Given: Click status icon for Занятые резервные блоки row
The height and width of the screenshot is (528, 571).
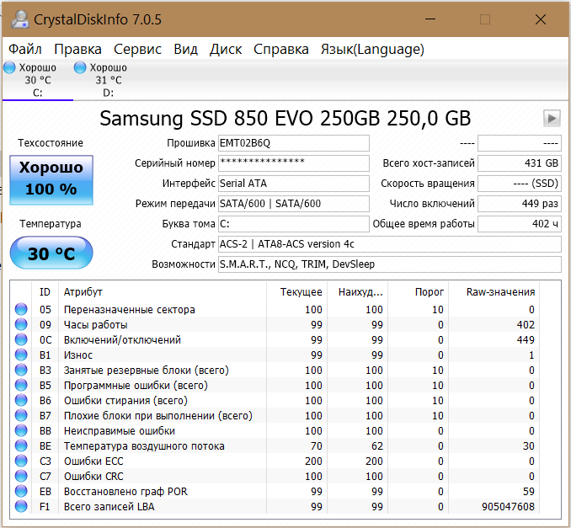Looking at the screenshot, I should 21,370.
